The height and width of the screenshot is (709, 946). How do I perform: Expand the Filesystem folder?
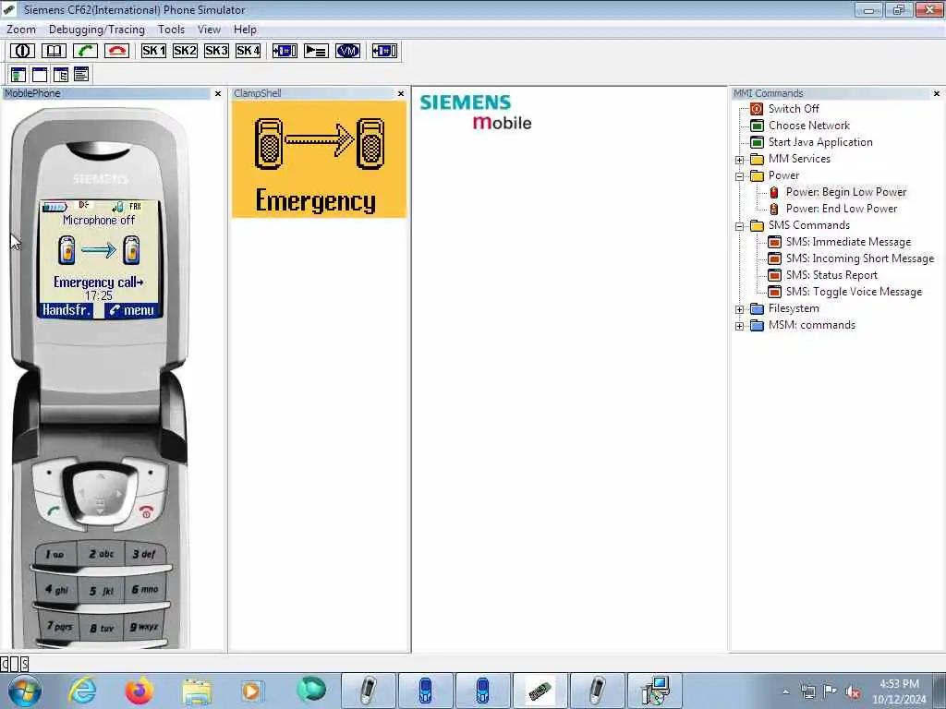pyautogui.click(x=740, y=309)
